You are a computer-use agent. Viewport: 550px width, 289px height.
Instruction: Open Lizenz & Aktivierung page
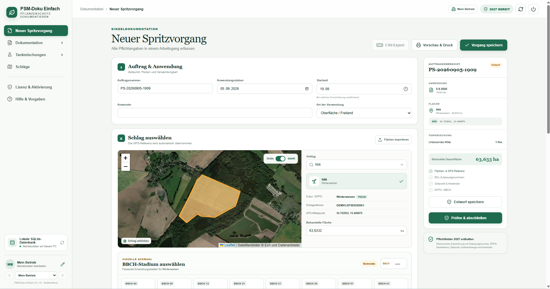pyautogui.click(x=36, y=87)
